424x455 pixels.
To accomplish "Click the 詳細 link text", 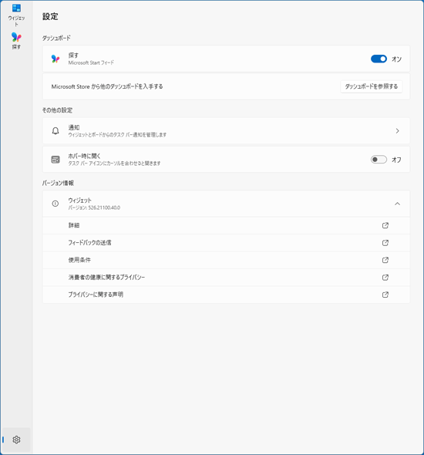I will click(x=74, y=225).
